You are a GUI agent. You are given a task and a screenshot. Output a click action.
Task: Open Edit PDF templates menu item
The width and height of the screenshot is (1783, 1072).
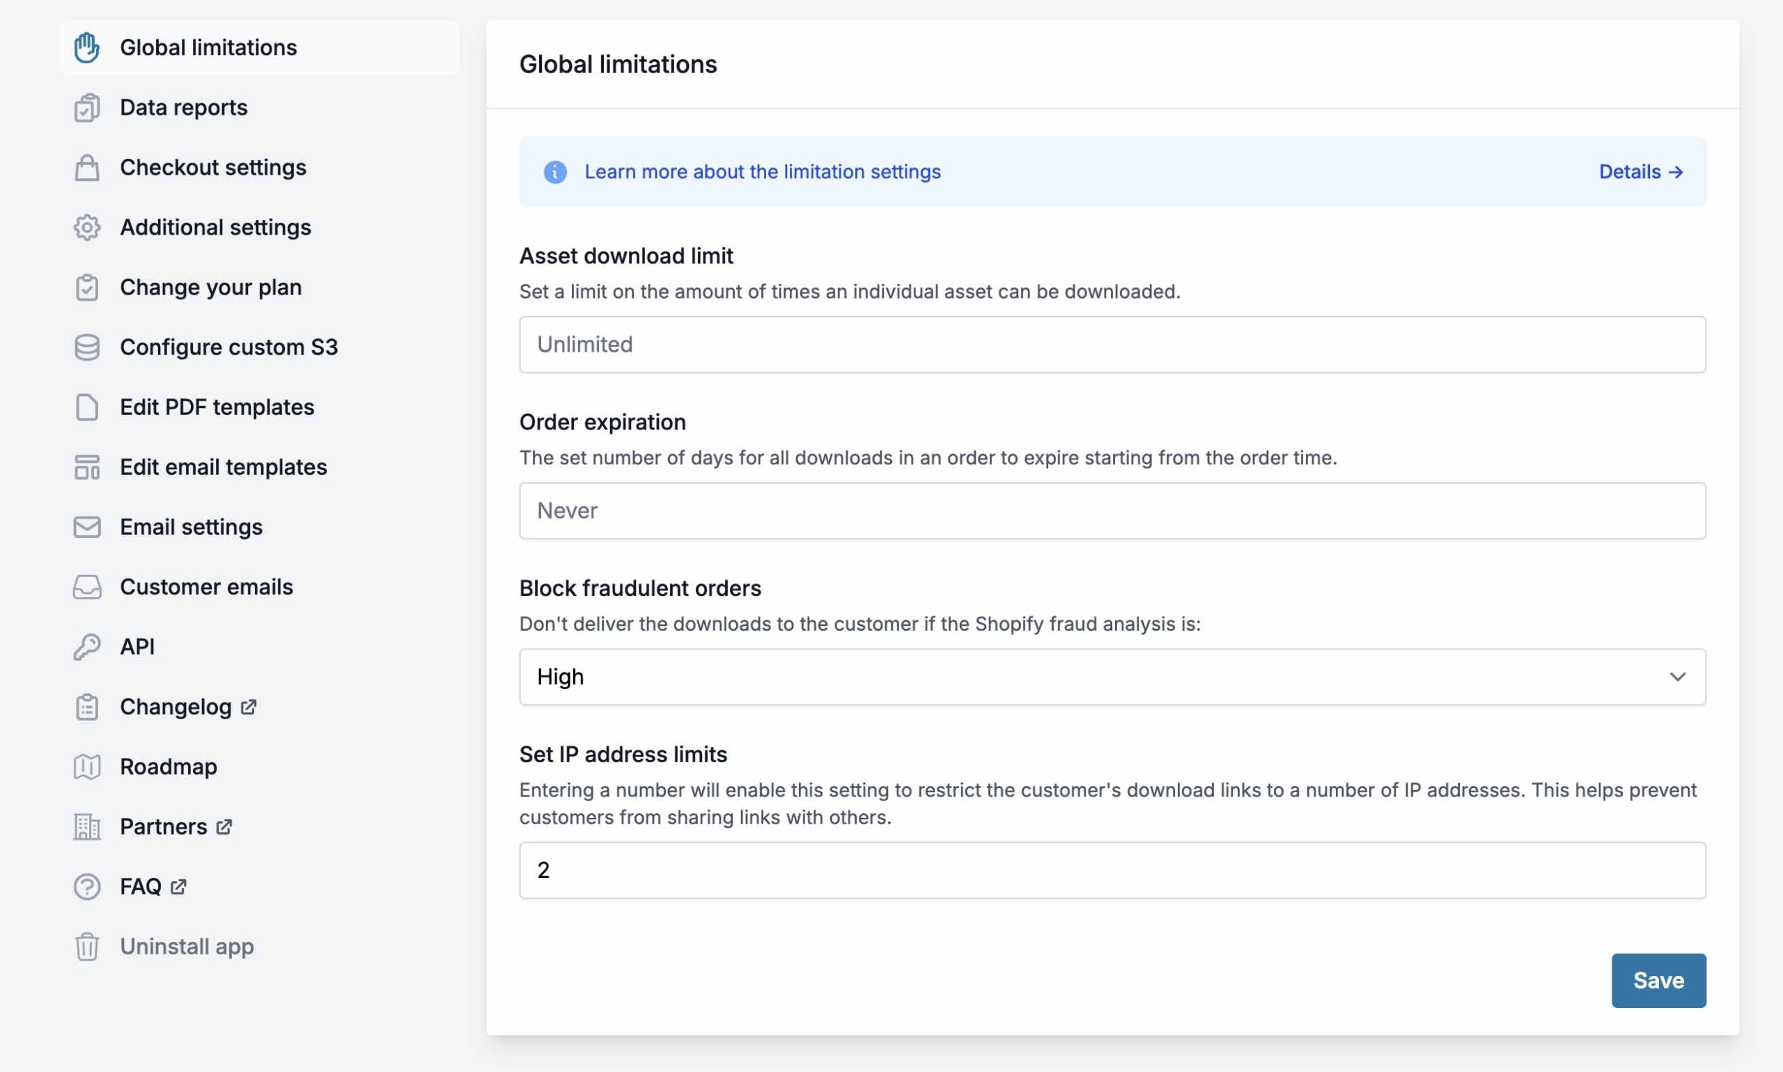coord(216,407)
